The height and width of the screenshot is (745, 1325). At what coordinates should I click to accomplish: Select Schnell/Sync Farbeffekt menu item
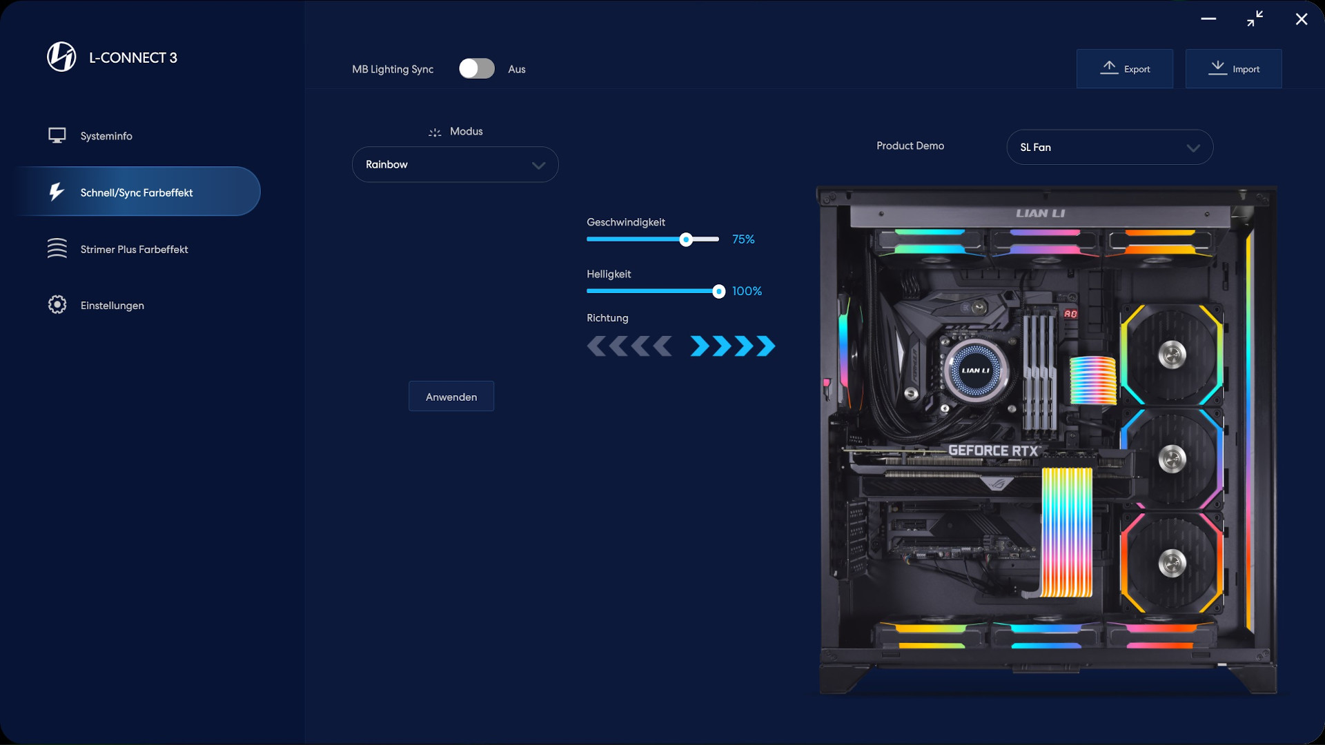pyautogui.click(x=138, y=192)
